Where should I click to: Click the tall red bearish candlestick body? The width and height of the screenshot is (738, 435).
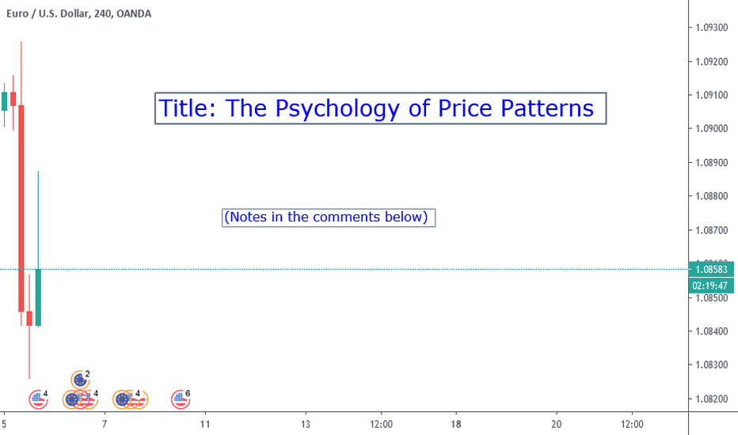pos(21,208)
